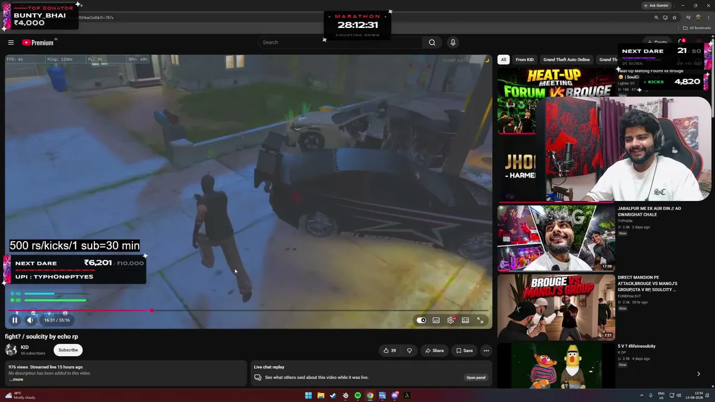715x402 pixels.
Task: Open the player settings gear
Action: [x=451, y=320]
